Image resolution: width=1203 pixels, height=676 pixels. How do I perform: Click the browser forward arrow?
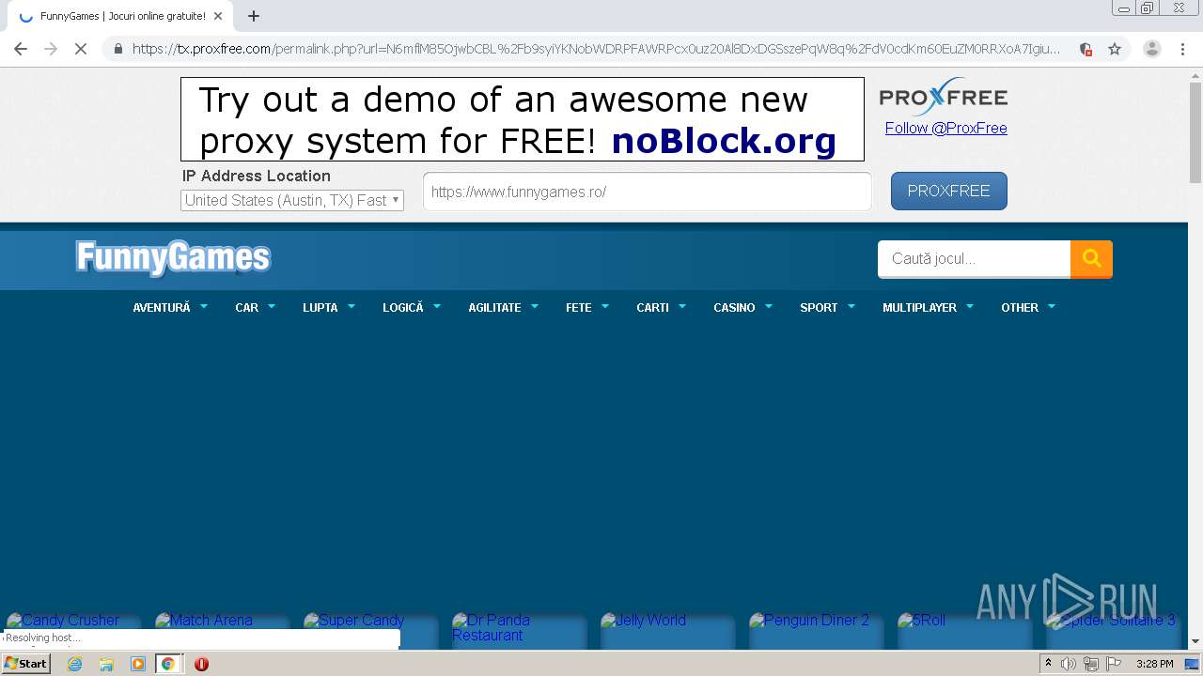(51, 49)
